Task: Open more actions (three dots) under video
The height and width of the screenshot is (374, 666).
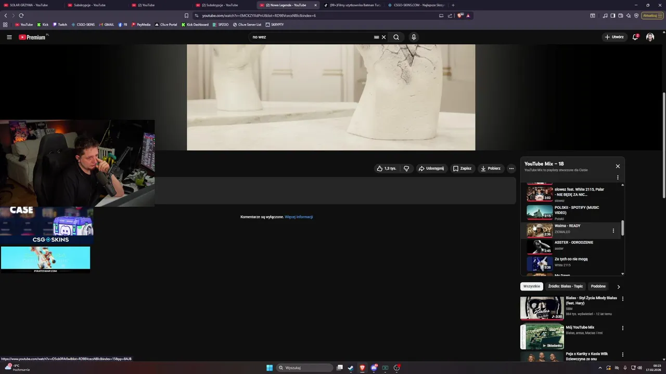Action: [511, 168]
